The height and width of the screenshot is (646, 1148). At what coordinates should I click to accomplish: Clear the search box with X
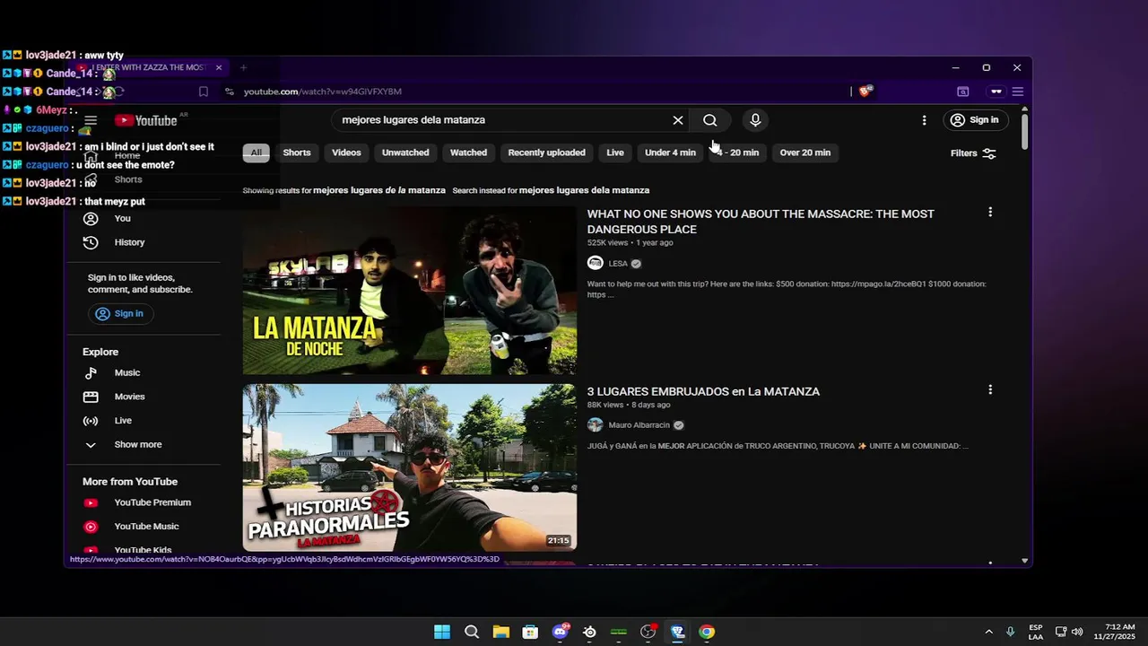678,120
